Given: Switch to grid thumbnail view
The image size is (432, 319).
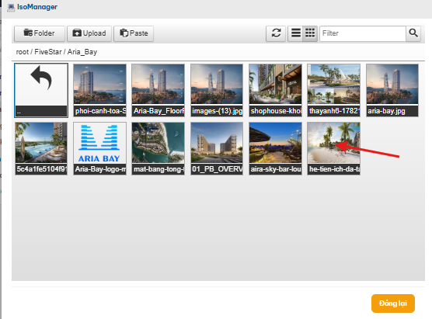Looking at the screenshot, I should pyautogui.click(x=310, y=33).
